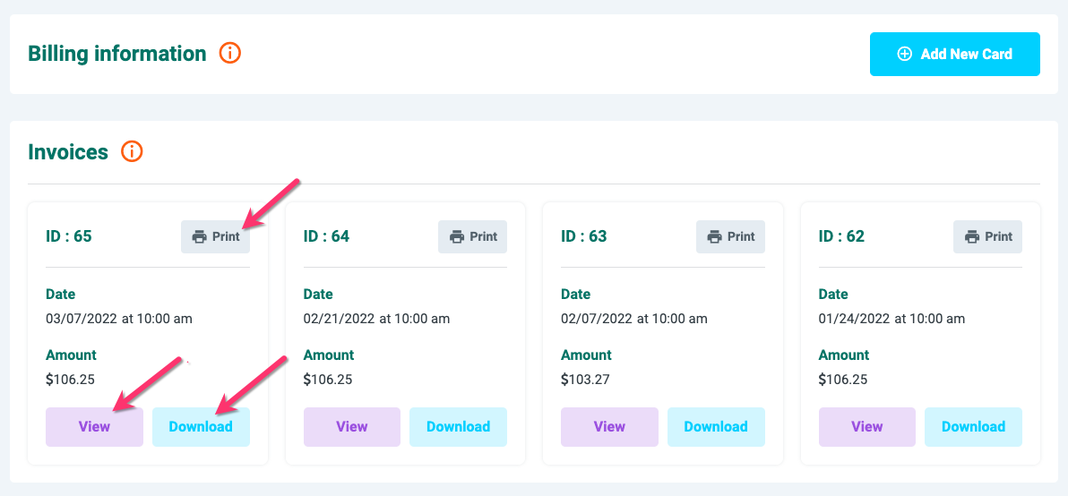
Task: Click the Invoices section heading
Action: click(x=68, y=152)
